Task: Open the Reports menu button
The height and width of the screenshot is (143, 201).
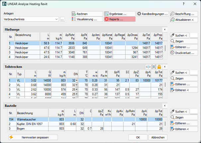Action: click(x=119, y=19)
